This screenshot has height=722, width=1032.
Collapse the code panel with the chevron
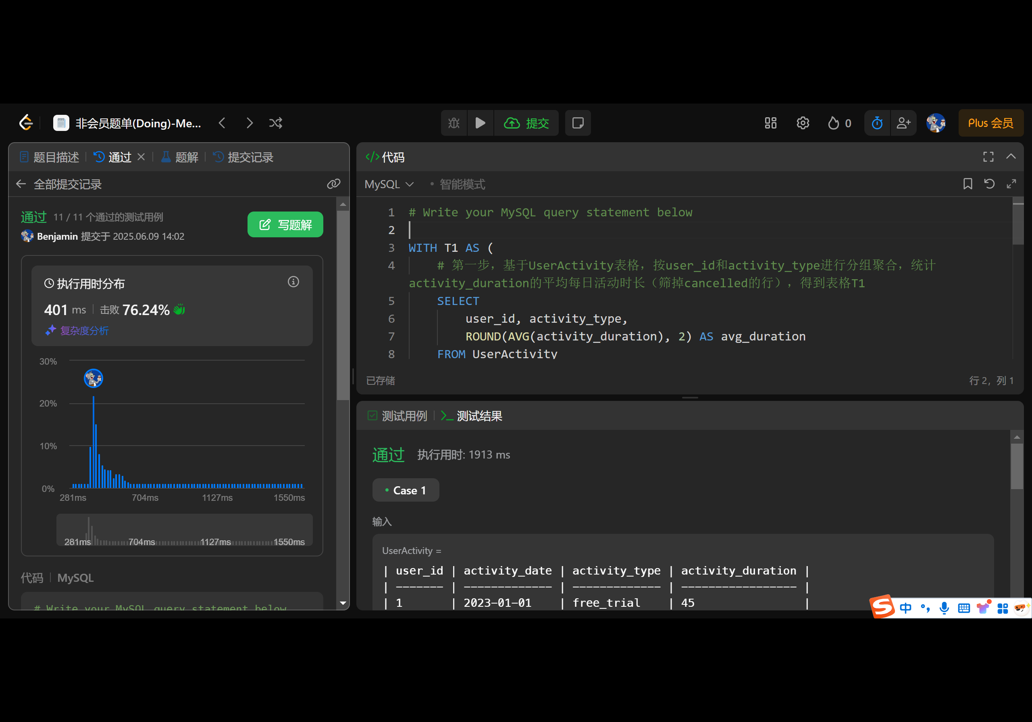(x=1011, y=157)
